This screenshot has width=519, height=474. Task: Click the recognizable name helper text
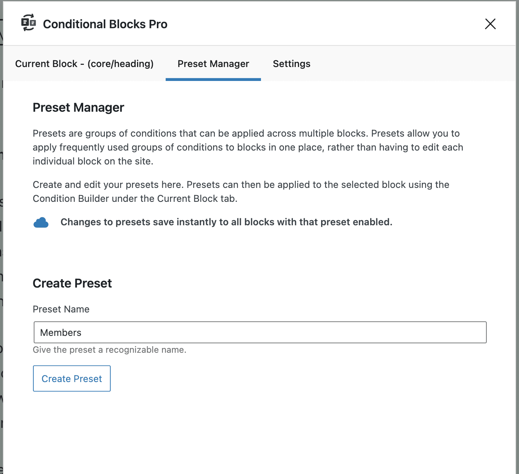coord(109,350)
